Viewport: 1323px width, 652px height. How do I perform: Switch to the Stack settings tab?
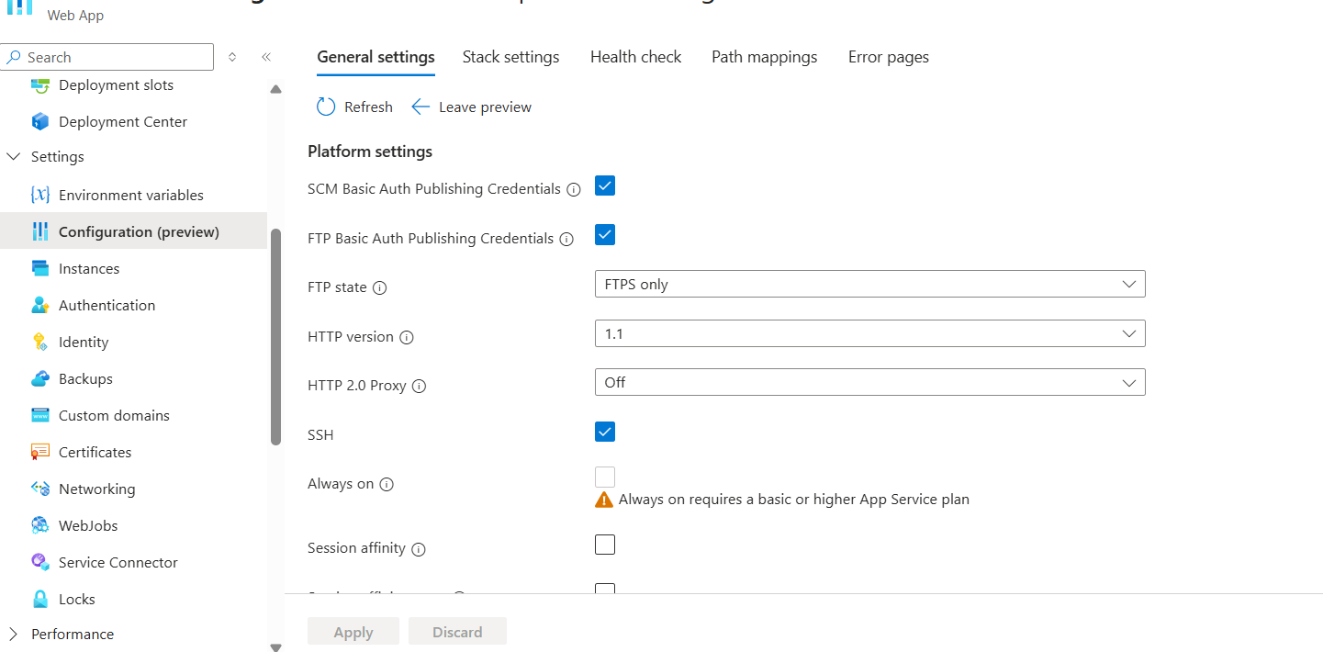pyautogui.click(x=510, y=57)
